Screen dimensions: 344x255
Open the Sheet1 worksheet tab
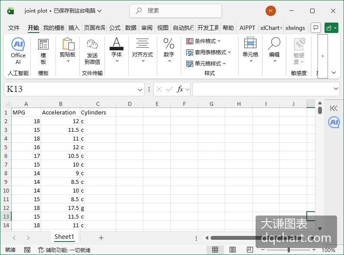[x=64, y=237]
